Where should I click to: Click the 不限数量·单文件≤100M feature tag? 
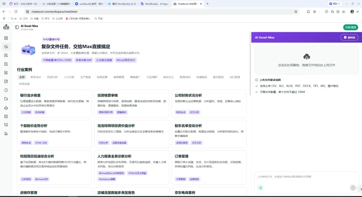57,60
